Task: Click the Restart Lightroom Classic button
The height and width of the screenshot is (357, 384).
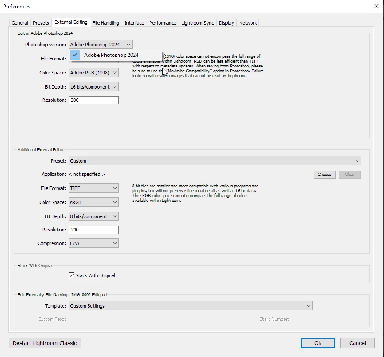Action: pyautogui.click(x=45, y=343)
